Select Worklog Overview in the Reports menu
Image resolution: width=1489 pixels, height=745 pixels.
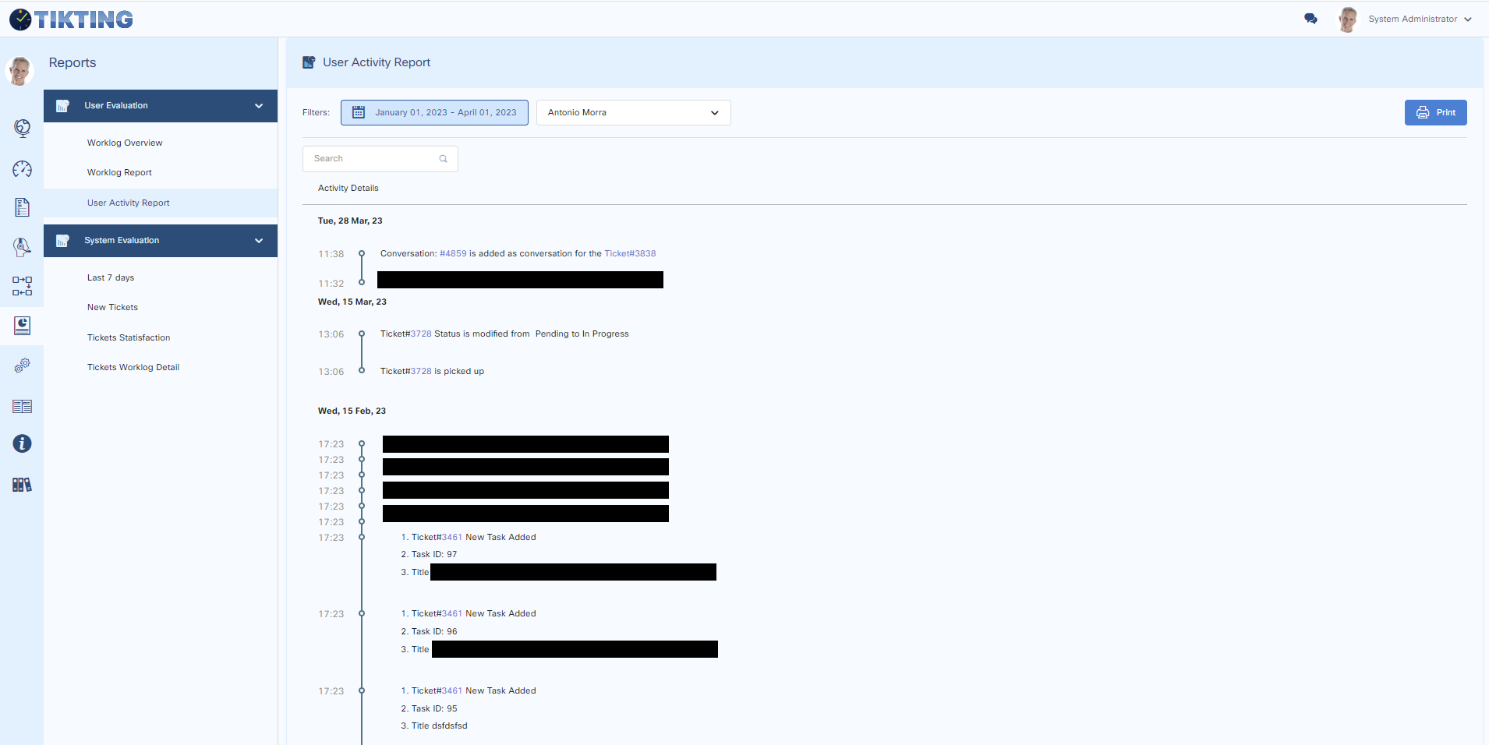click(x=125, y=143)
